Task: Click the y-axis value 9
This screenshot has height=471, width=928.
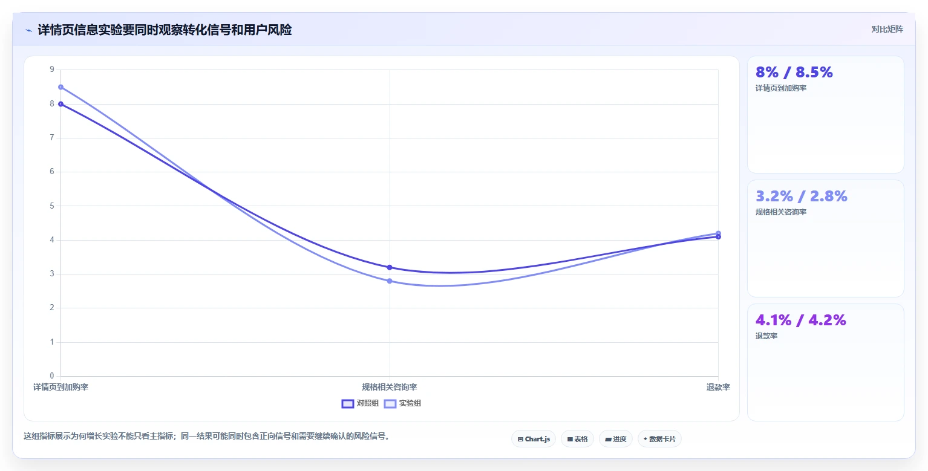Action: coord(52,70)
